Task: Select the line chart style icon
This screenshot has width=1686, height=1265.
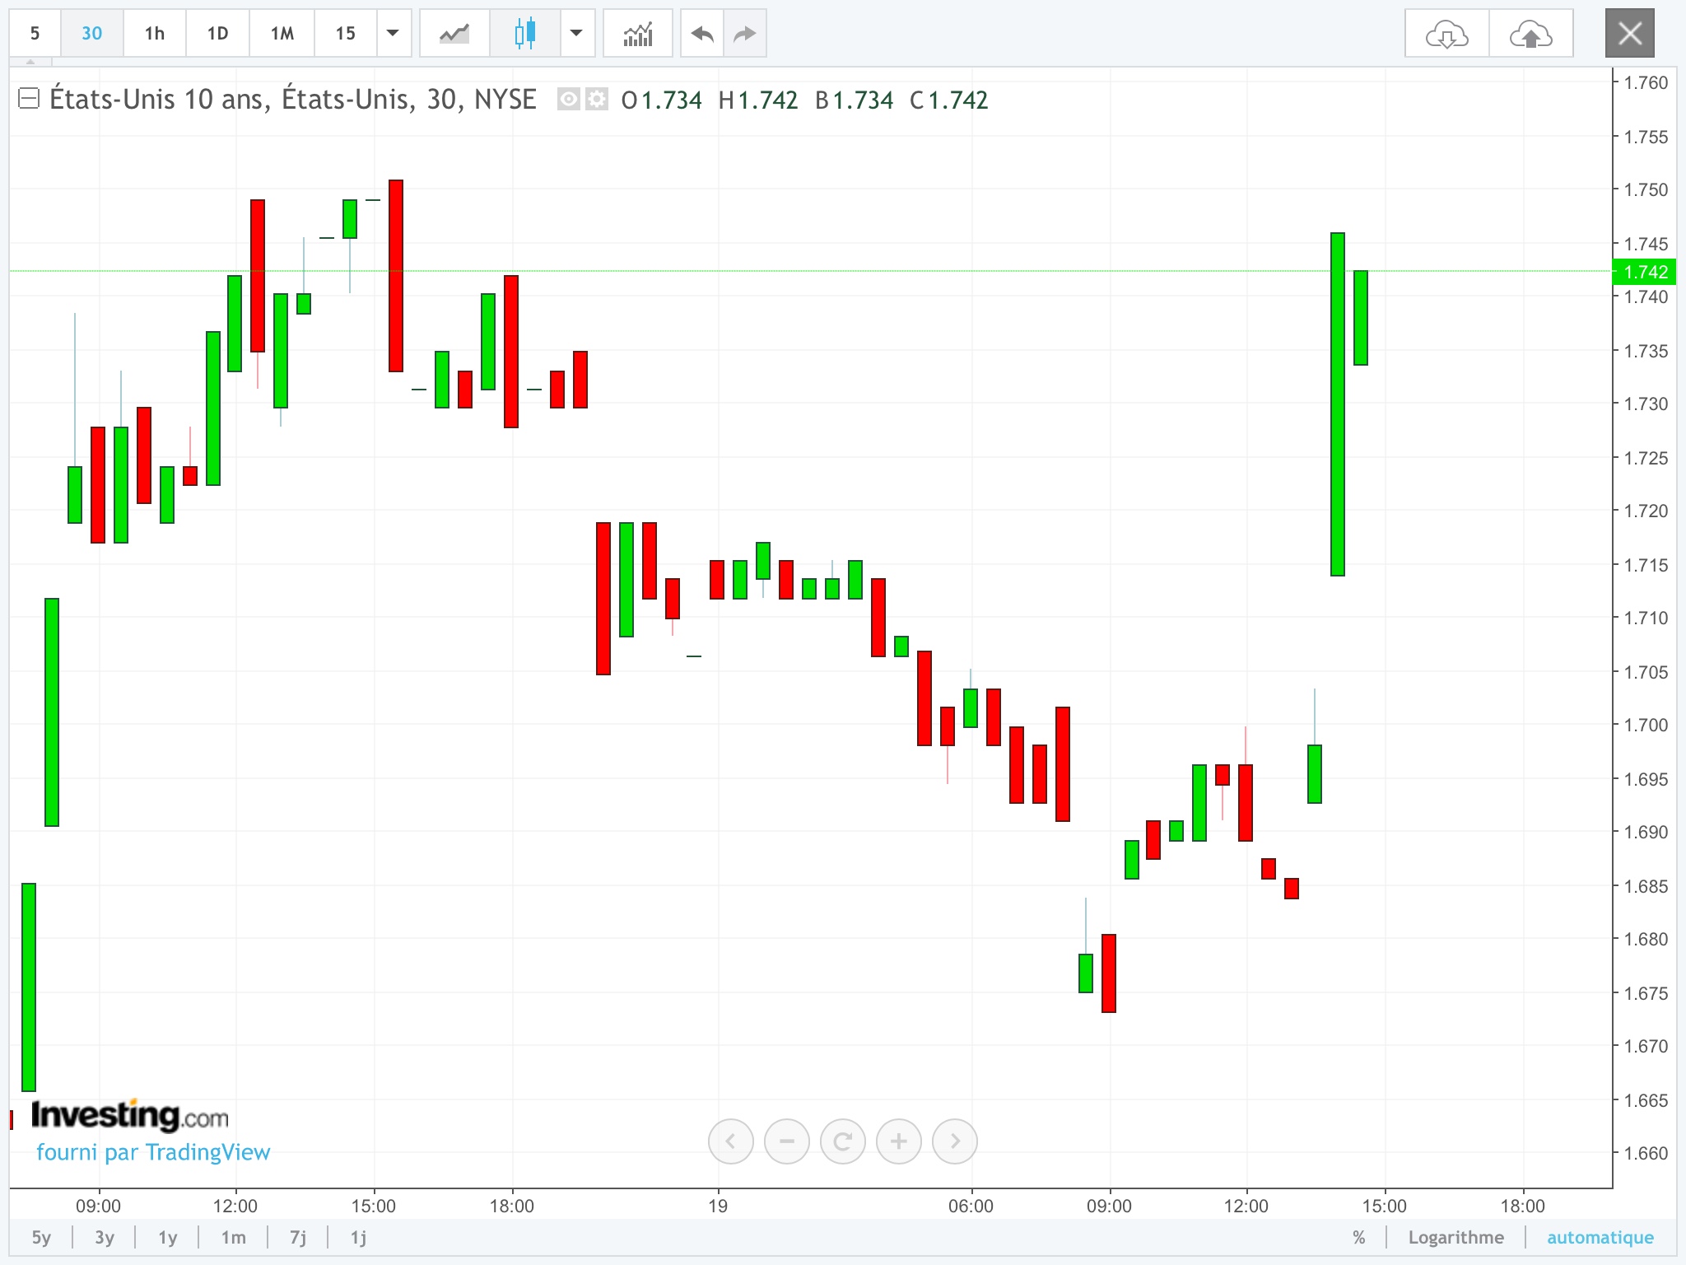Action: click(454, 34)
